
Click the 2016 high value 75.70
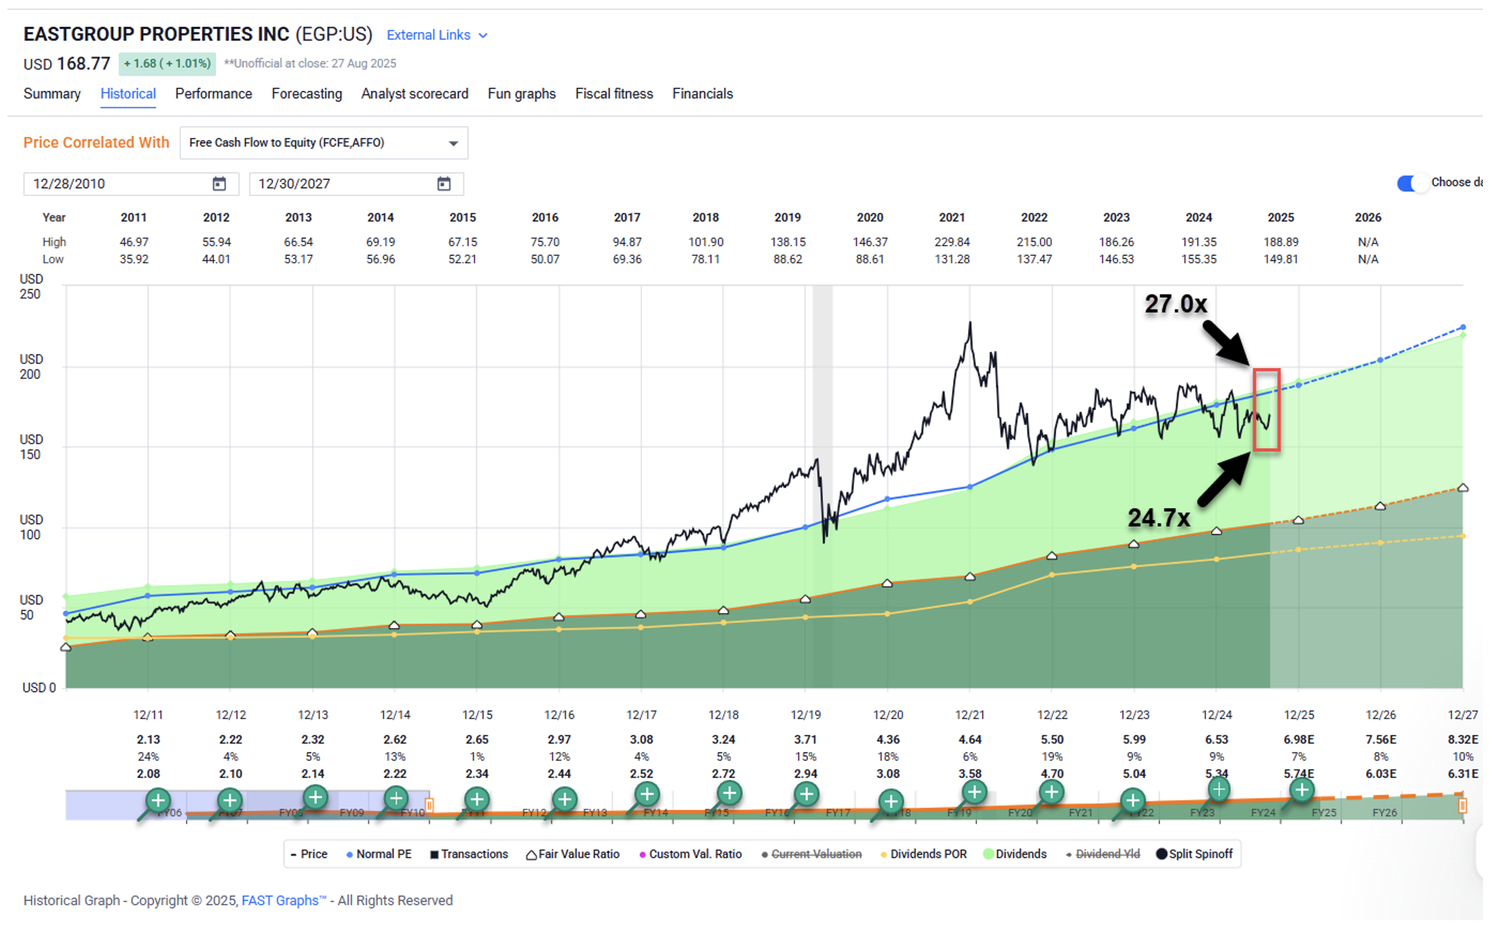pyautogui.click(x=545, y=242)
